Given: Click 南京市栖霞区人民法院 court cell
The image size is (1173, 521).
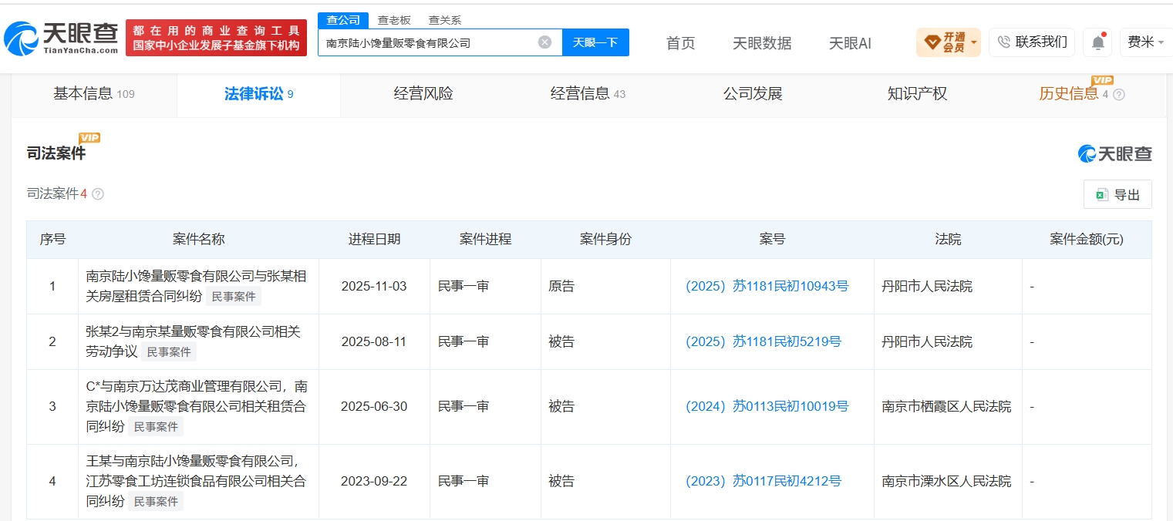Looking at the screenshot, I should [x=946, y=406].
